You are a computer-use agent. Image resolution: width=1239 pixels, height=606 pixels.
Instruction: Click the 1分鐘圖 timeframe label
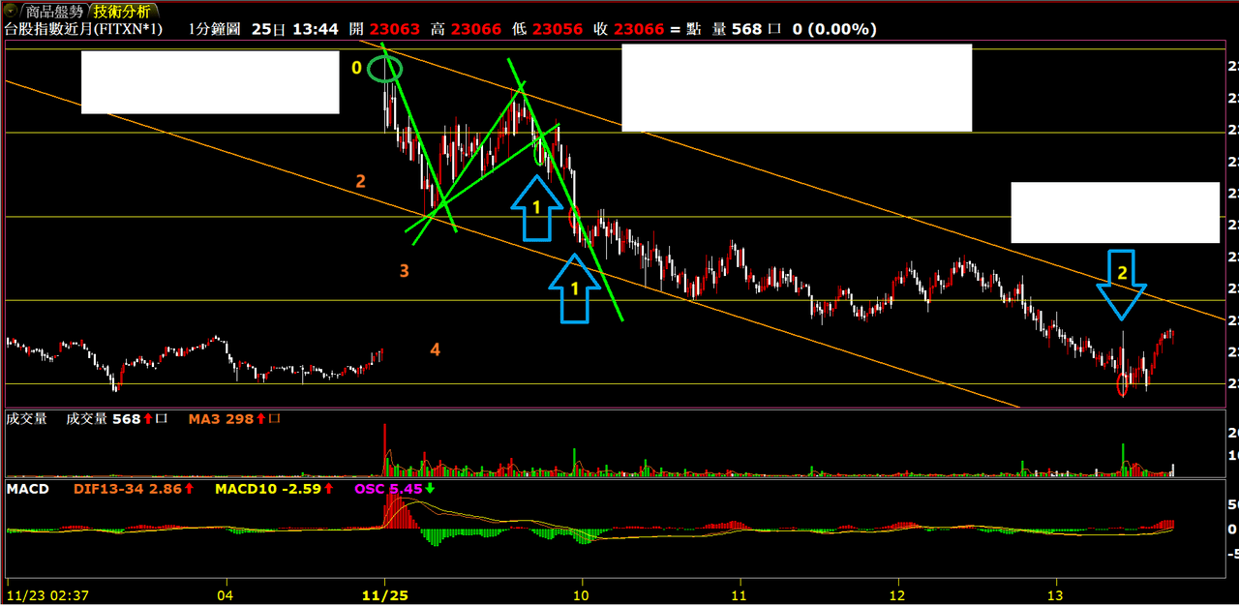click(215, 29)
